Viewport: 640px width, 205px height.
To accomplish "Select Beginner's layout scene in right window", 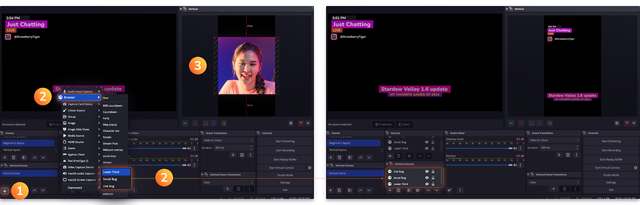I will pos(354,143).
